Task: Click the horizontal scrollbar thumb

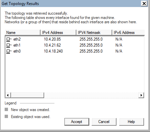Action: [28, 95]
